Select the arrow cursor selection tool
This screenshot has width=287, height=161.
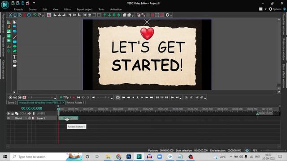pos(15,22)
